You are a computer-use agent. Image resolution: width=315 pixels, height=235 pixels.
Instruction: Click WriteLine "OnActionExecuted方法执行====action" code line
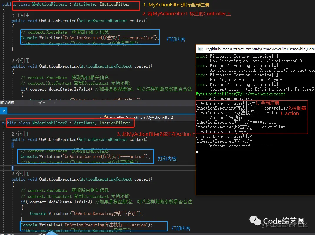[x=85, y=156]
